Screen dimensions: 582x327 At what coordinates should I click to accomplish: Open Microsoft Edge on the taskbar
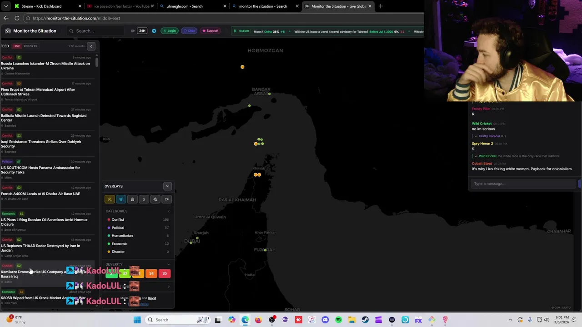[x=245, y=320]
